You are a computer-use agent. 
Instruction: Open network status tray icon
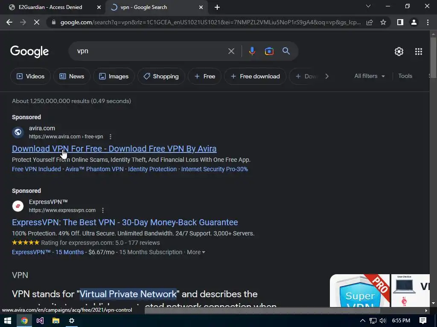click(x=373, y=321)
